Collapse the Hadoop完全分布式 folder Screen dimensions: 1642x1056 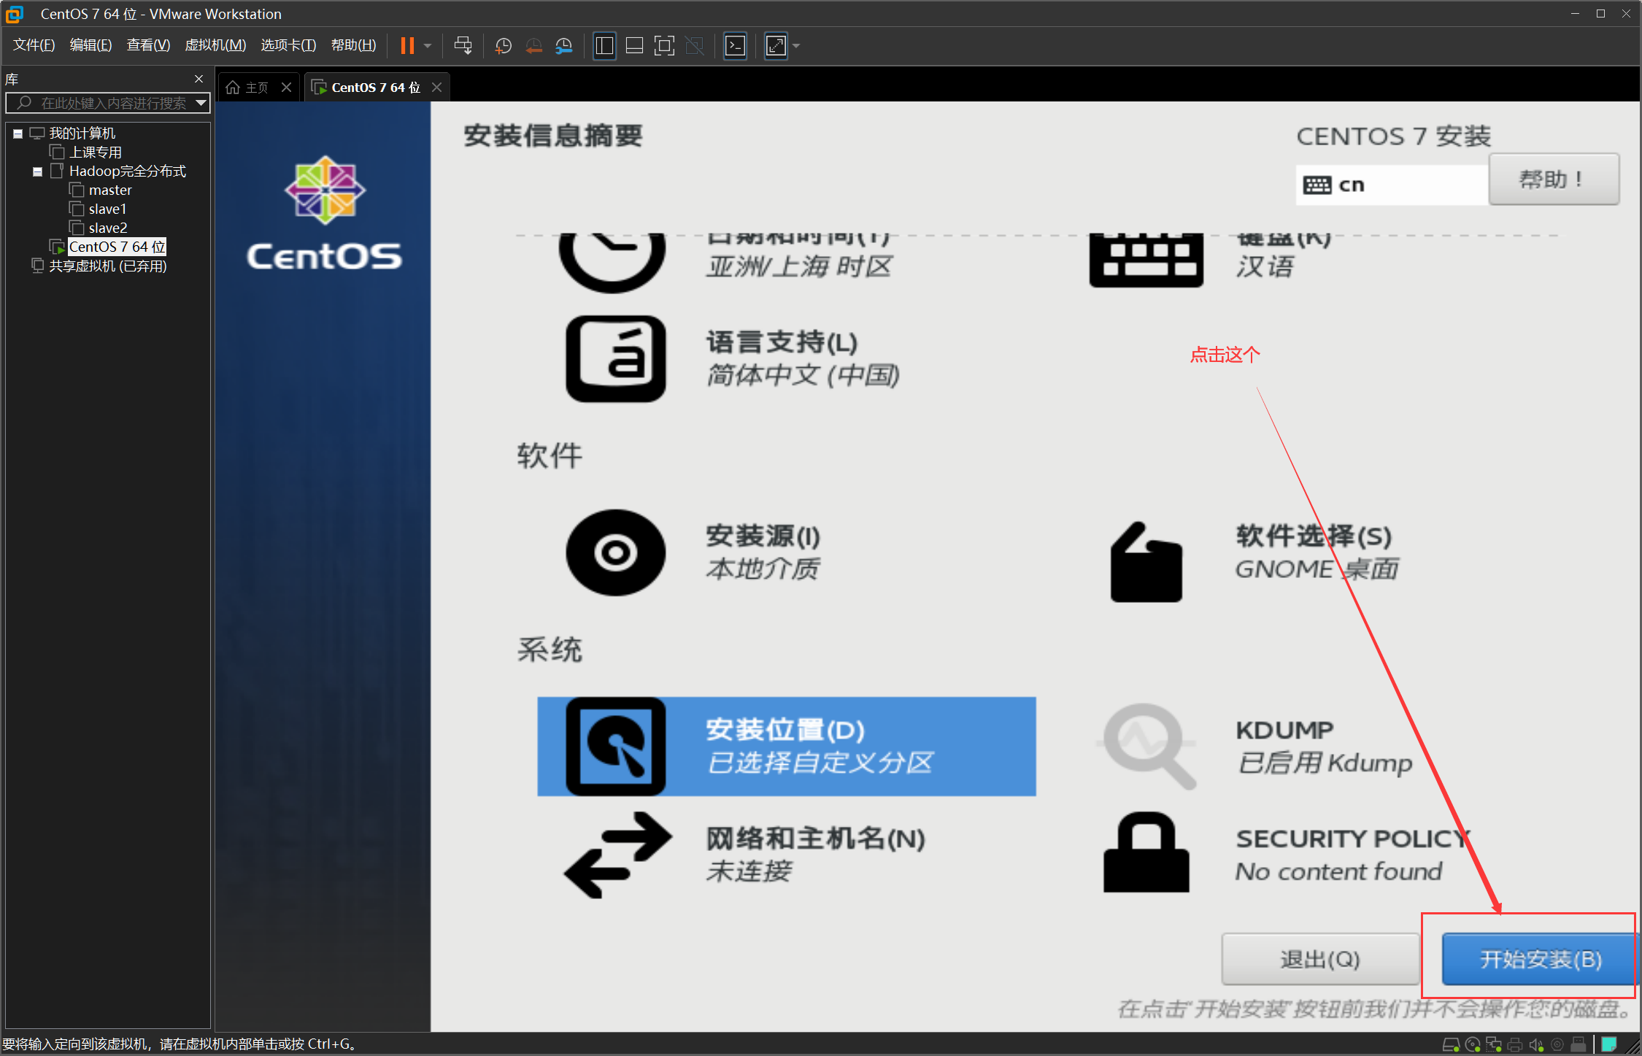tap(37, 171)
